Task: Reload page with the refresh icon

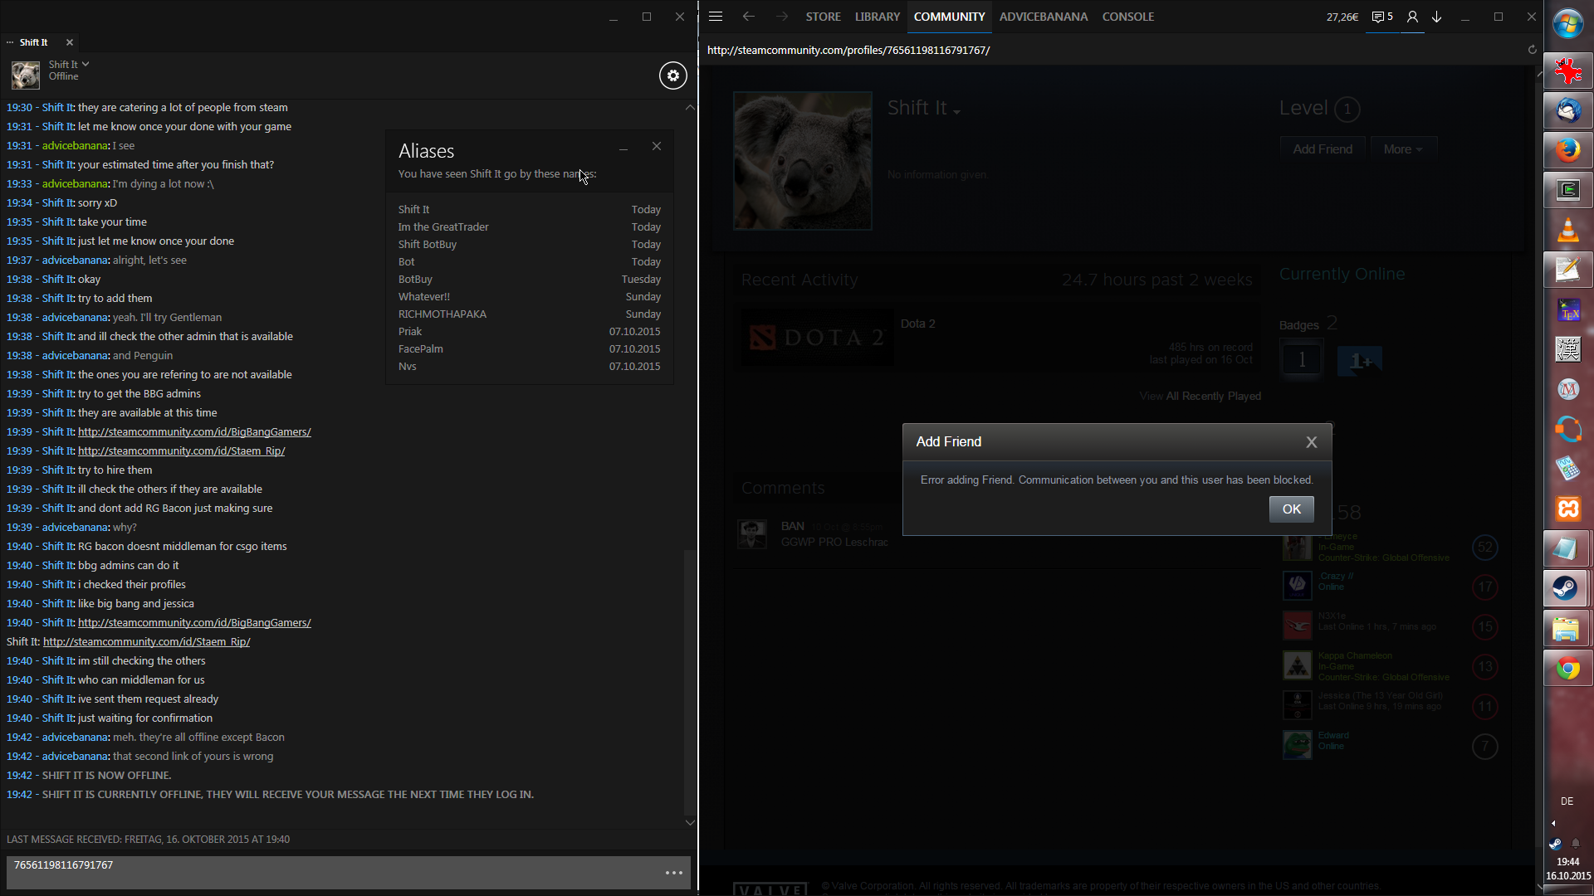Action: [1532, 50]
